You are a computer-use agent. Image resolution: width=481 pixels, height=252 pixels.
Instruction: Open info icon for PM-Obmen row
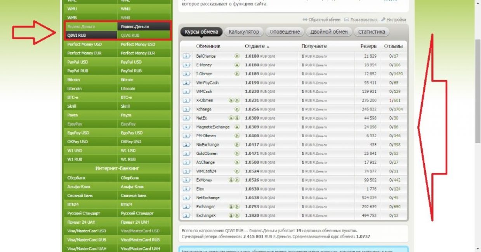pyautogui.click(x=186, y=136)
